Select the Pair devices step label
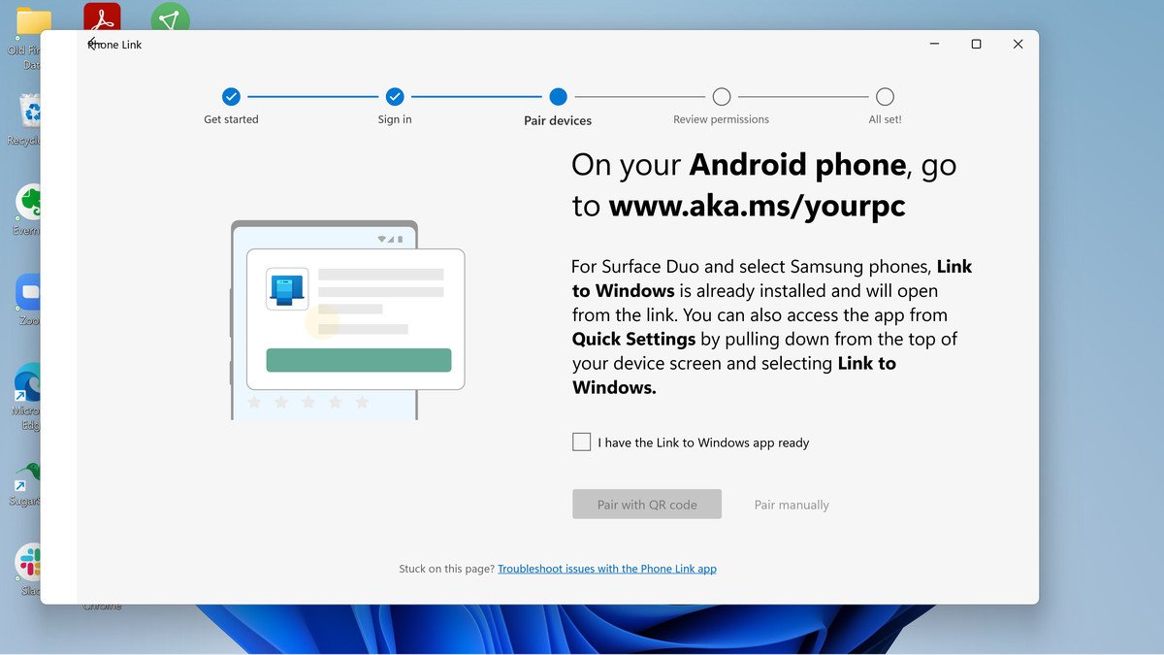The height and width of the screenshot is (655, 1164). pyautogui.click(x=558, y=120)
